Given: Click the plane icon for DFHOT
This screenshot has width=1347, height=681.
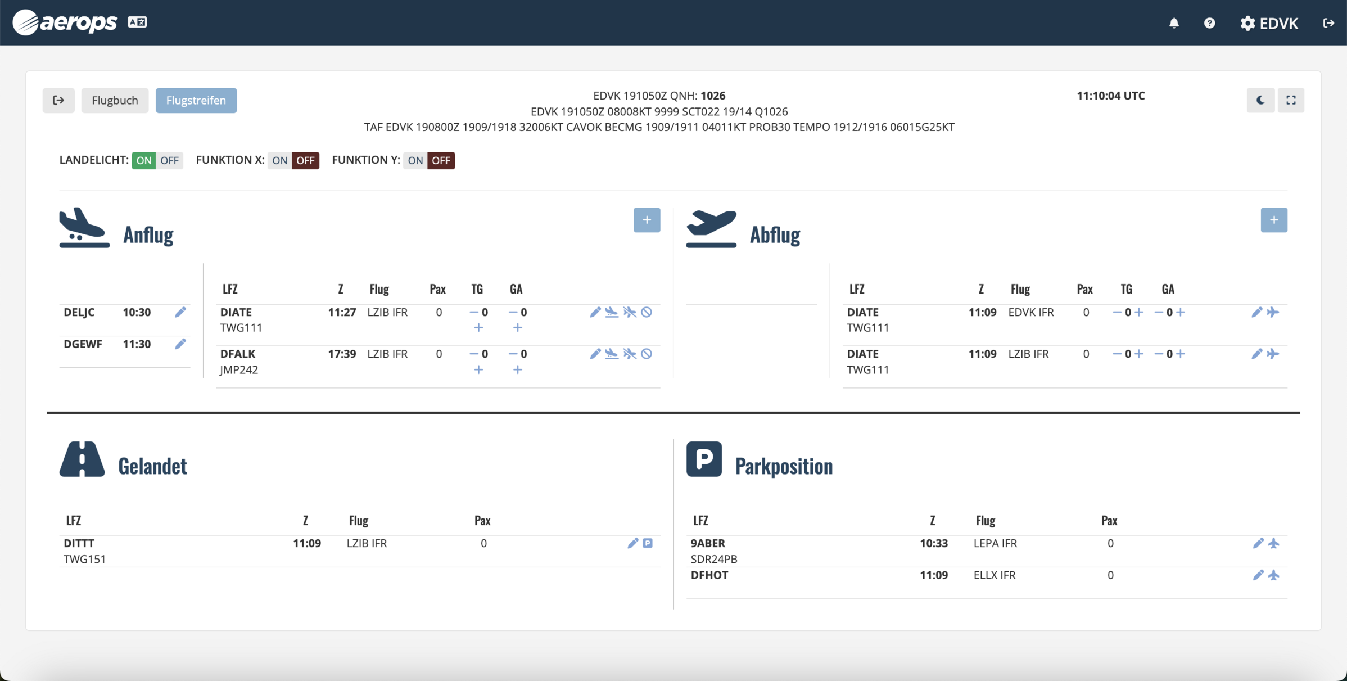Looking at the screenshot, I should coord(1274,575).
